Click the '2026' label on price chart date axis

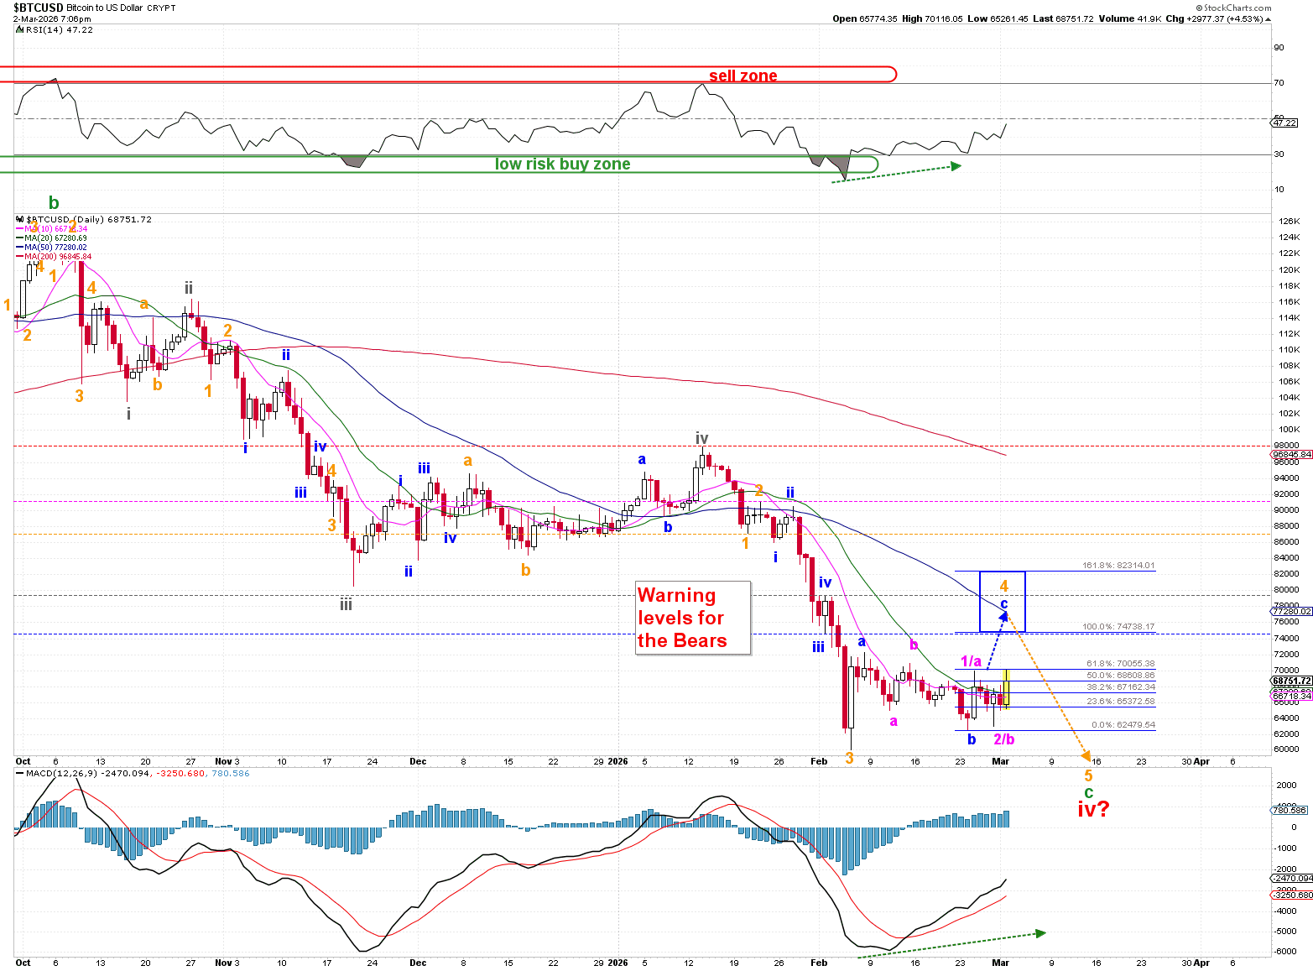[x=617, y=762]
